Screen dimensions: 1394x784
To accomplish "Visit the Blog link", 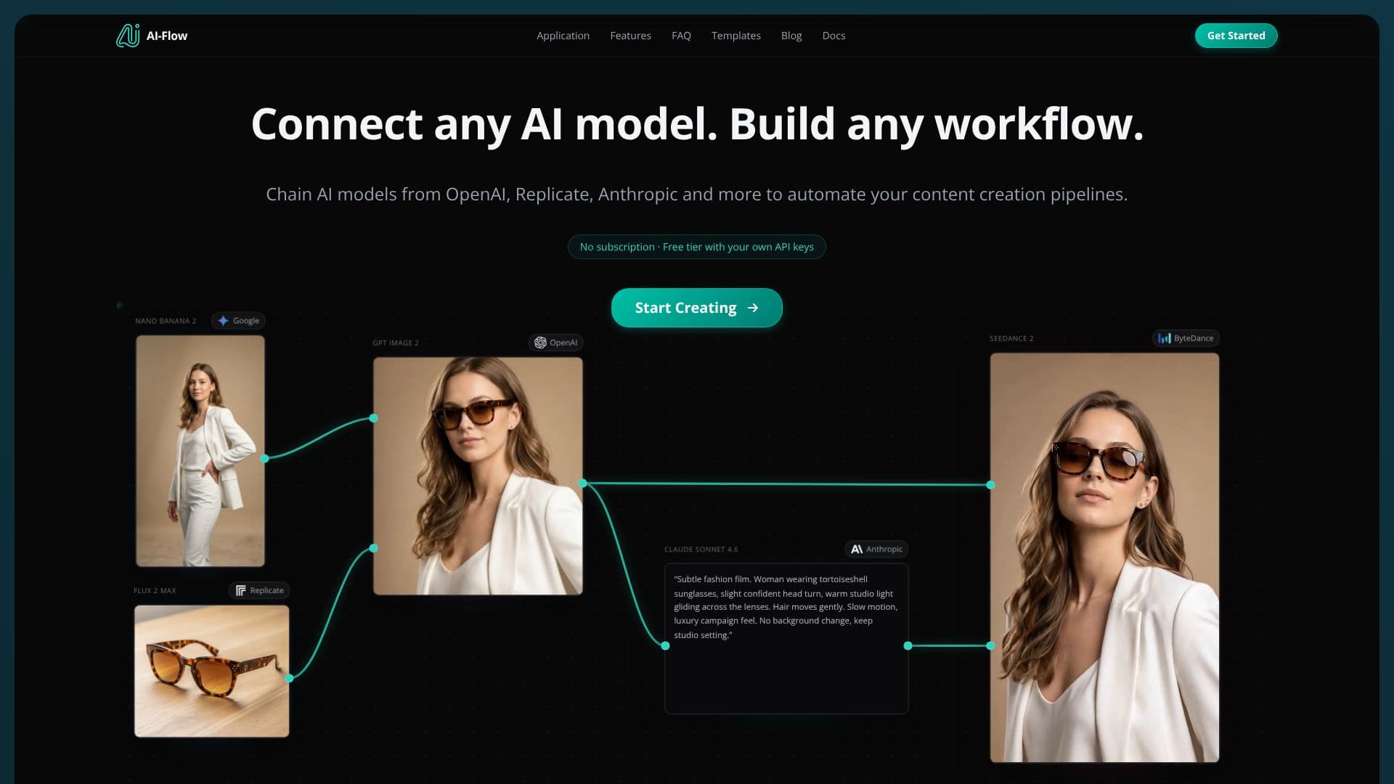I will pos(791,36).
